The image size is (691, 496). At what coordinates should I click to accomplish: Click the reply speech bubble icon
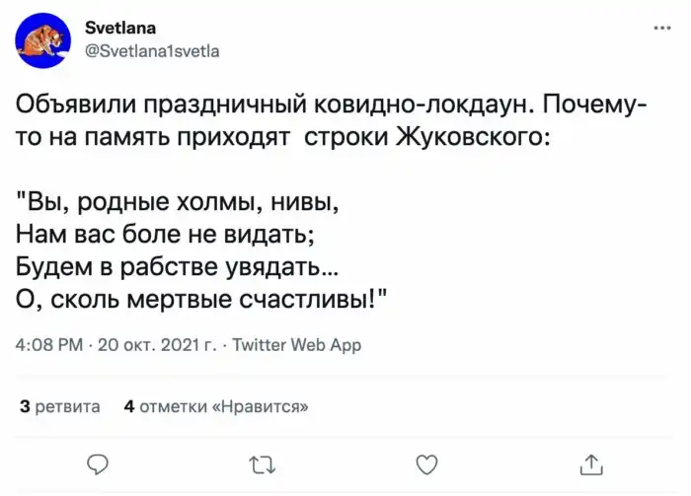click(x=97, y=463)
